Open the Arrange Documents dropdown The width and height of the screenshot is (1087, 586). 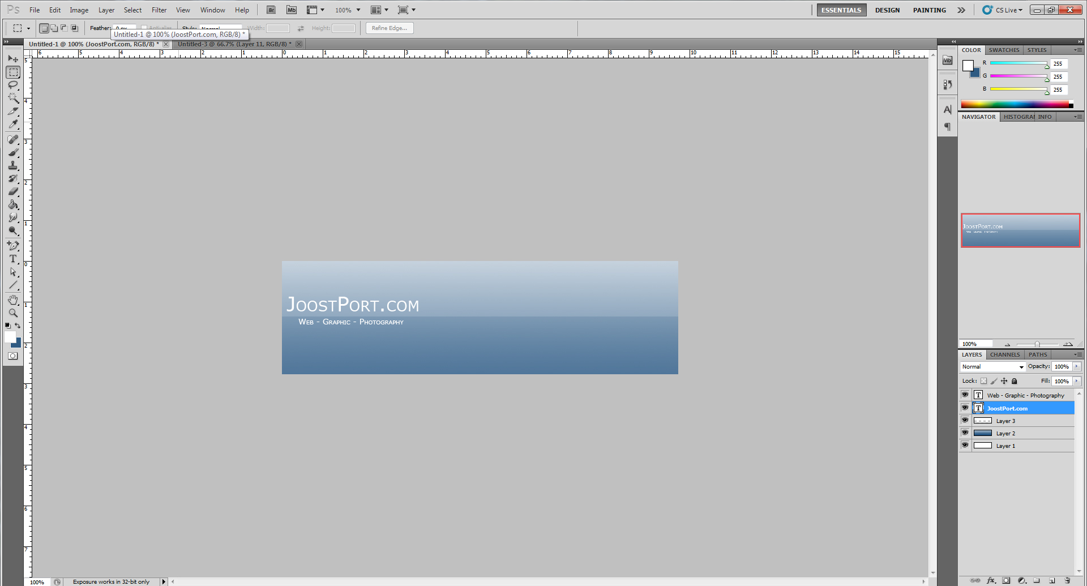point(379,10)
